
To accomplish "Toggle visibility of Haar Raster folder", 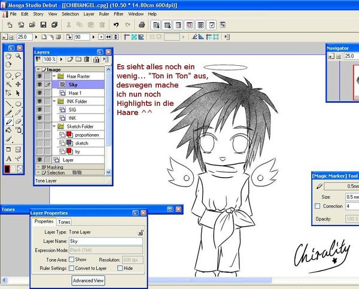I will tap(39, 76).
